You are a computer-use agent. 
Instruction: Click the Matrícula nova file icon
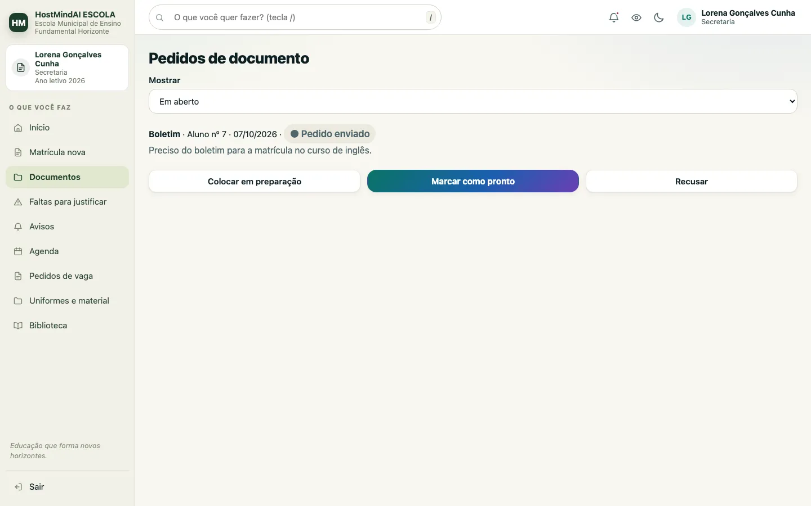pyautogui.click(x=18, y=152)
